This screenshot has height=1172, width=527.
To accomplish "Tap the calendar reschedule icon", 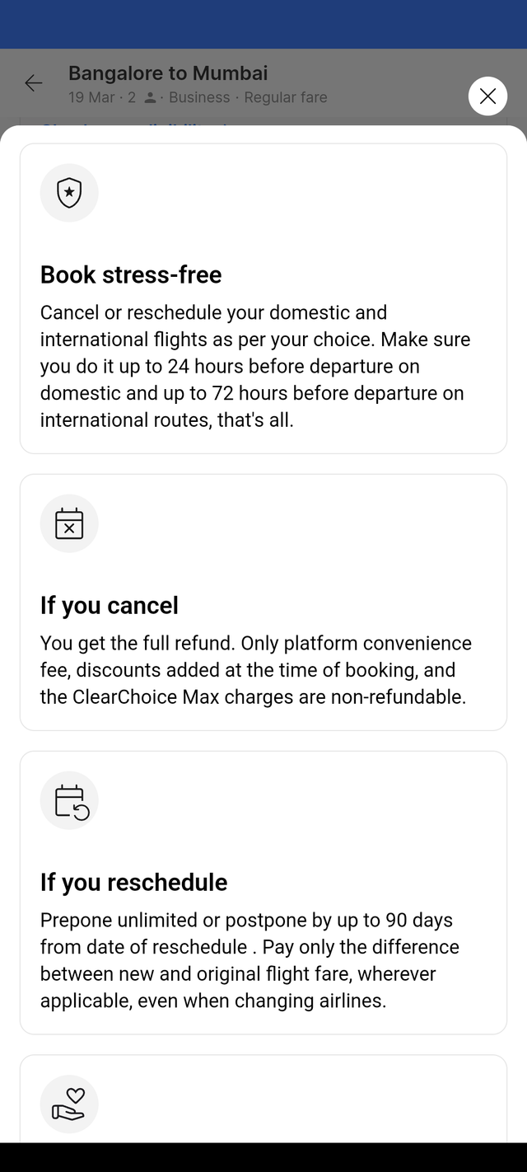I will 69,800.
